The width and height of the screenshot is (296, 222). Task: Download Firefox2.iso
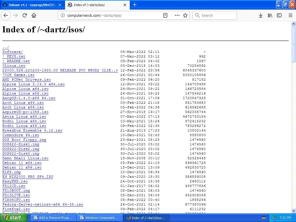coord(16,209)
